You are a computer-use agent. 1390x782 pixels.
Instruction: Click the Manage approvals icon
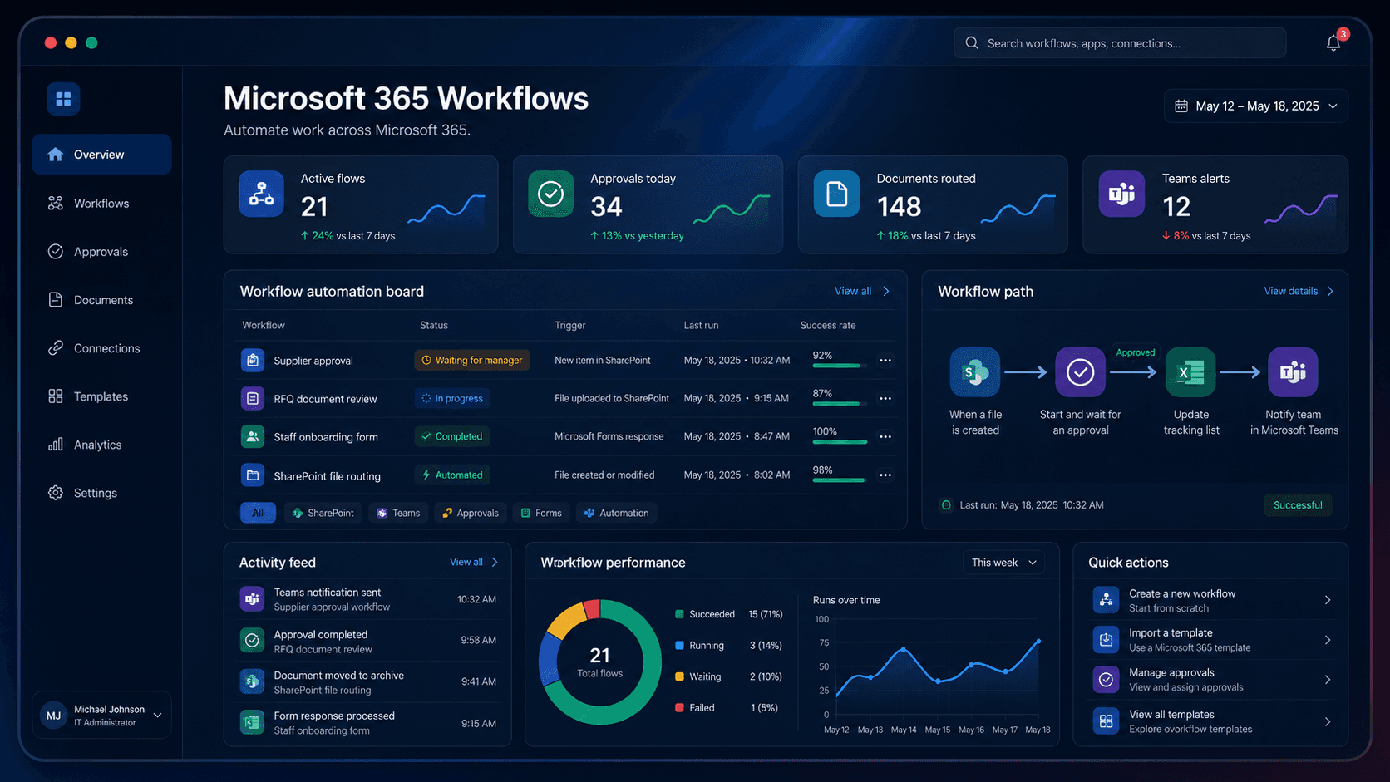1106,680
